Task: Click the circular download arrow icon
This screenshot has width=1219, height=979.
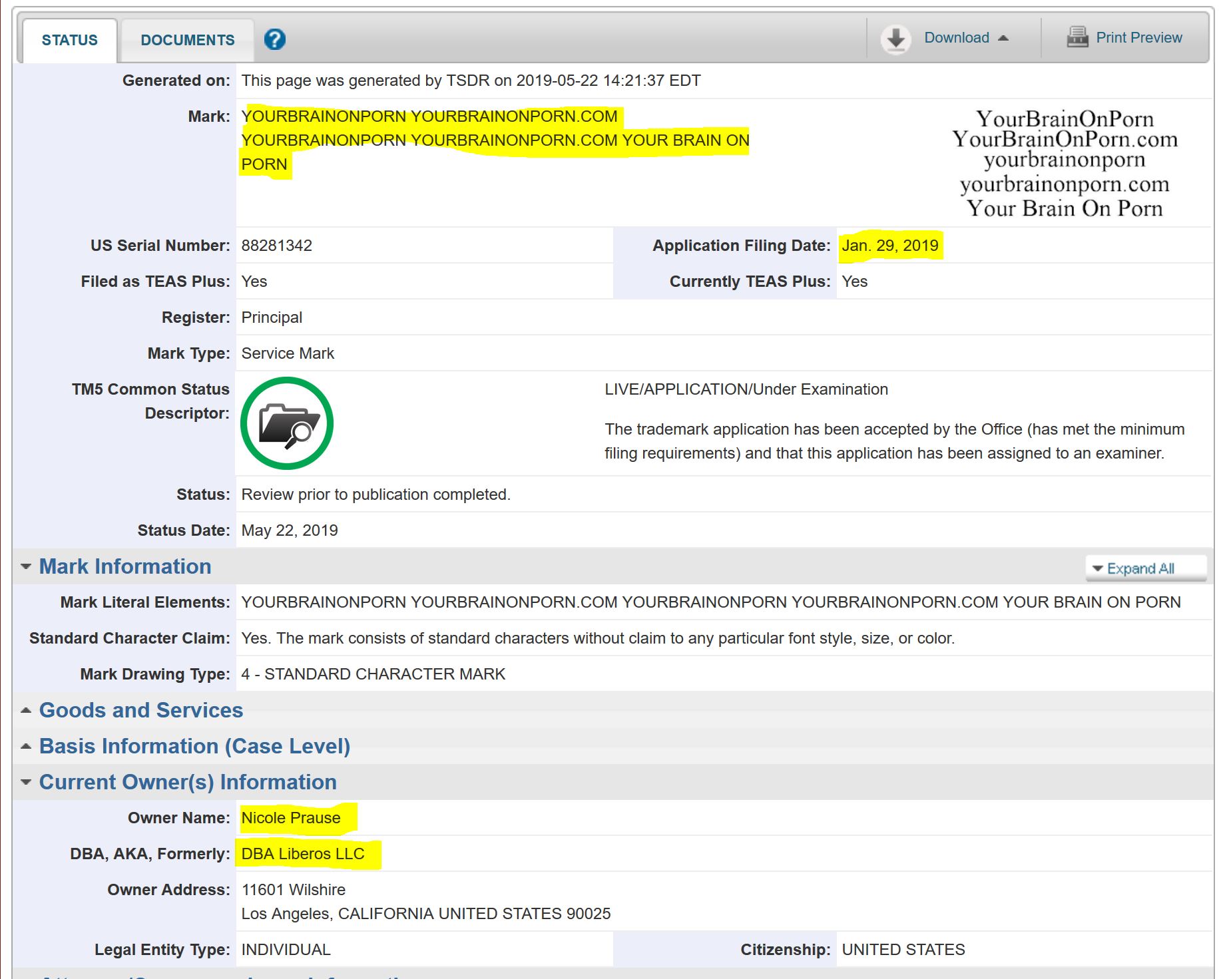Action: pos(895,39)
